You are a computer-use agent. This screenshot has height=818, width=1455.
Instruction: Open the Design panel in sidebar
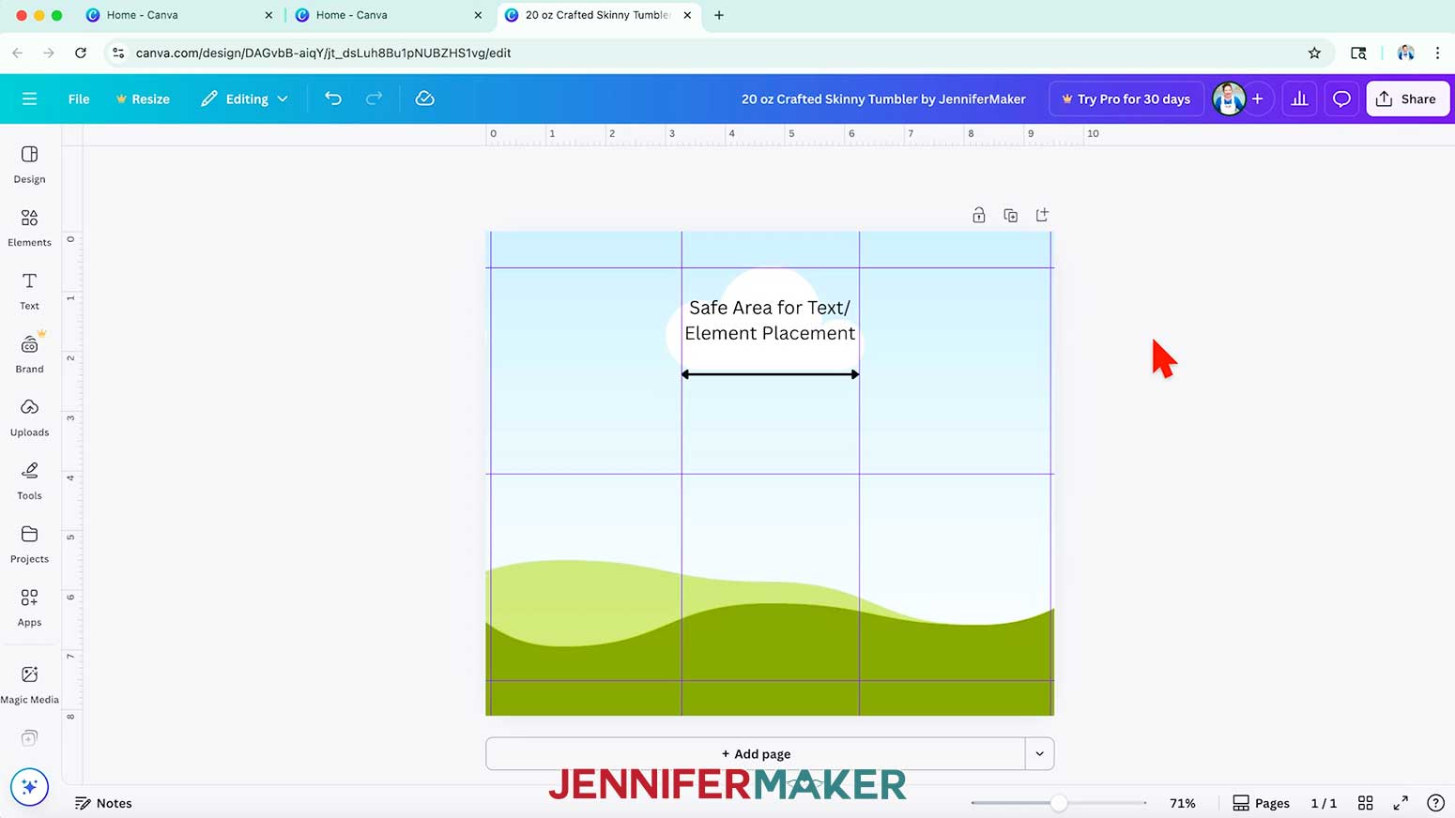pyautogui.click(x=29, y=164)
